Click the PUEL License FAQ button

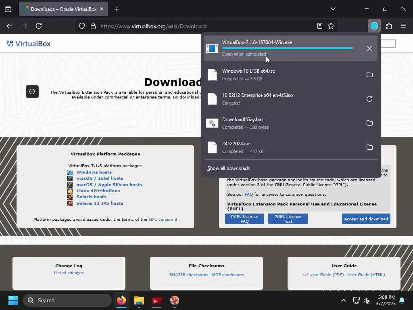pyautogui.click(x=244, y=219)
